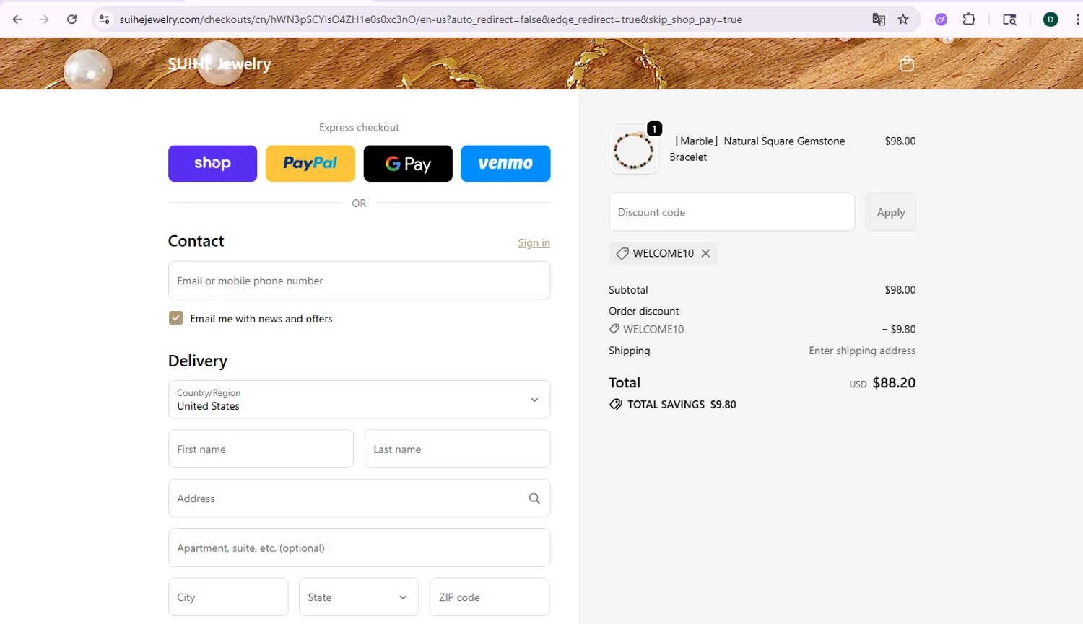View site information icon in address bar

pyautogui.click(x=105, y=19)
